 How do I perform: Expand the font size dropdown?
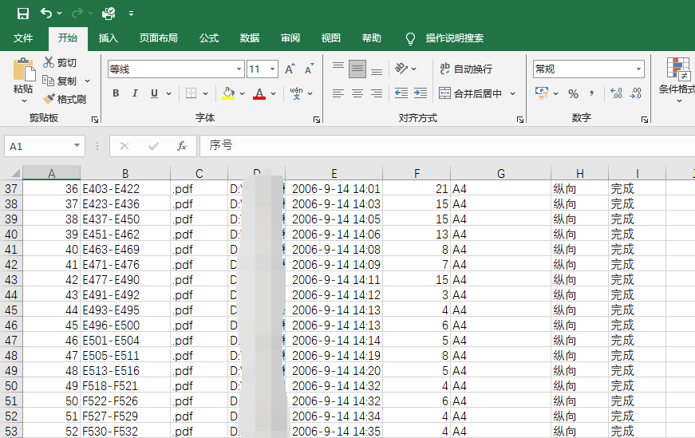click(x=272, y=69)
